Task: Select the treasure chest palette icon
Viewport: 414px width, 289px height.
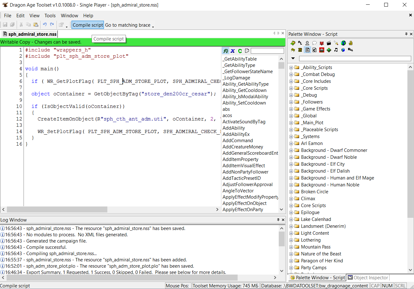Action: point(300,50)
